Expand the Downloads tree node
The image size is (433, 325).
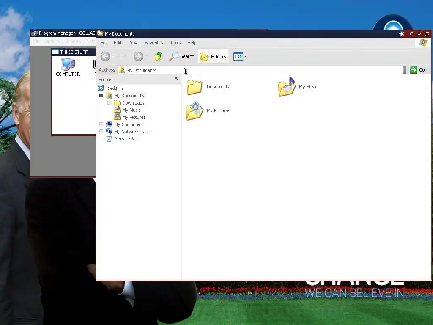110,103
